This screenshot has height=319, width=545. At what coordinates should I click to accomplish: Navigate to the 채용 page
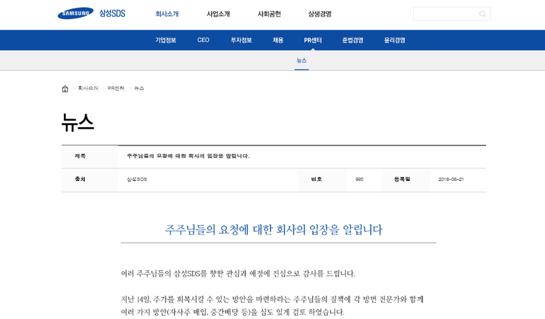278,41
